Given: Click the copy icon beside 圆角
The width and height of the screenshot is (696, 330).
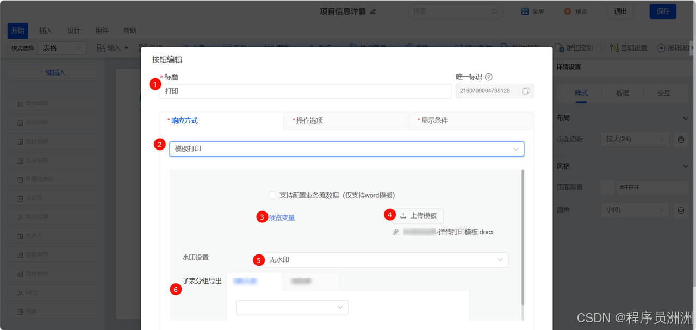Looking at the screenshot, I should click(681, 209).
